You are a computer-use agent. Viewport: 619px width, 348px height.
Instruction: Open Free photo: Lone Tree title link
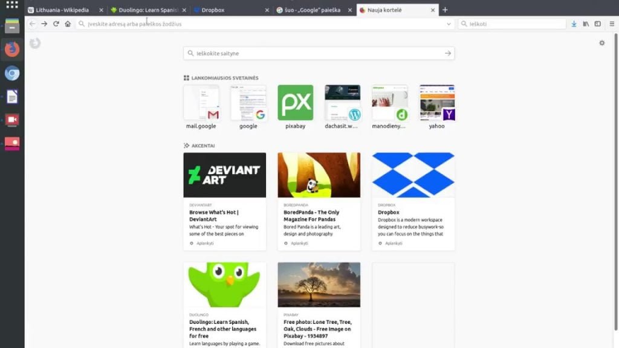(317, 329)
